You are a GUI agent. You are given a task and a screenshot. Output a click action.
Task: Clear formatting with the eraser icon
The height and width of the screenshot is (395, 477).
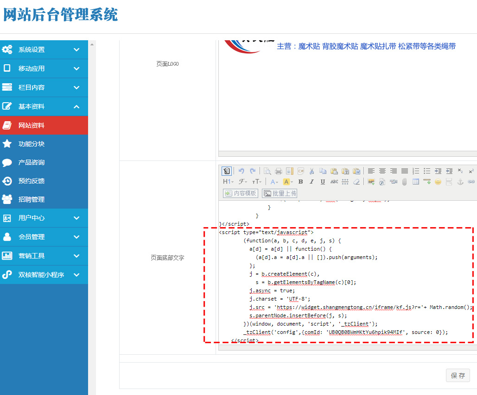coord(356,182)
